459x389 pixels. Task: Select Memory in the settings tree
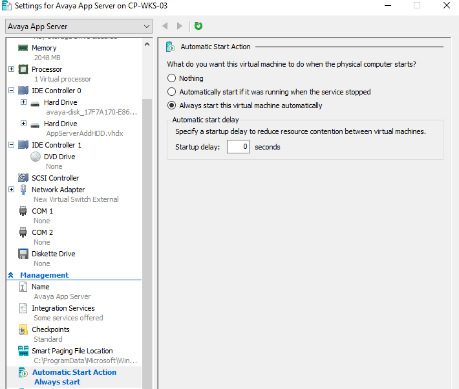click(x=44, y=48)
